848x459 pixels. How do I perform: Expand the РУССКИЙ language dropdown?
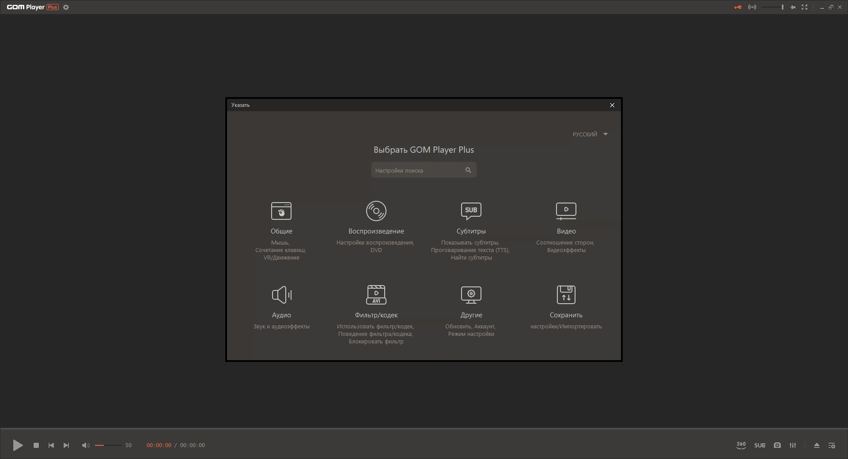[591, 134]
